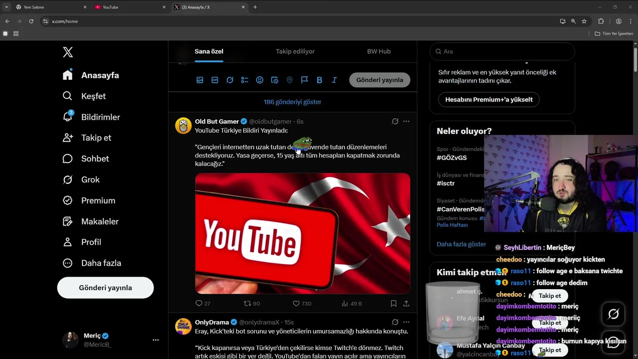Go to Anasayfa home icon
The image size is (638, 359).
click(x=68, y=75)
